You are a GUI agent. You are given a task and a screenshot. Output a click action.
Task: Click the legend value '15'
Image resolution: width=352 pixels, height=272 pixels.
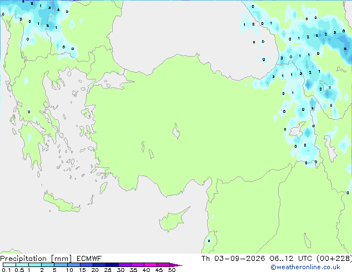coord(82,270)
